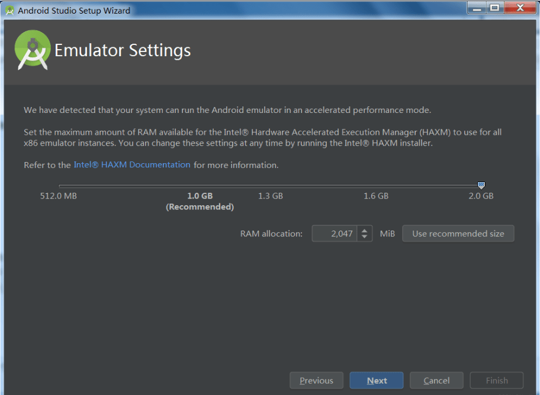Click the '2.0 GB' slider label
Image resolution: width=540 pixels, height=395 pixels.
click(x=481, y=196)
